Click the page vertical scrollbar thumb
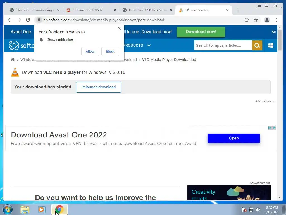The image size is (286, 215). [x=280, y=40]
